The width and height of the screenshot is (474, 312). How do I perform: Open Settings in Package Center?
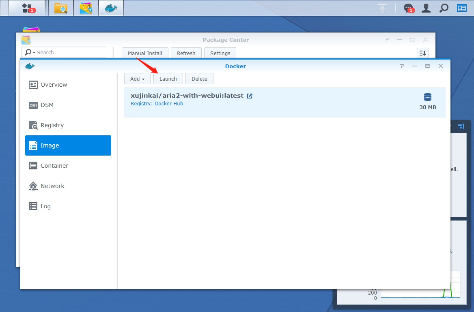point(220,53)
